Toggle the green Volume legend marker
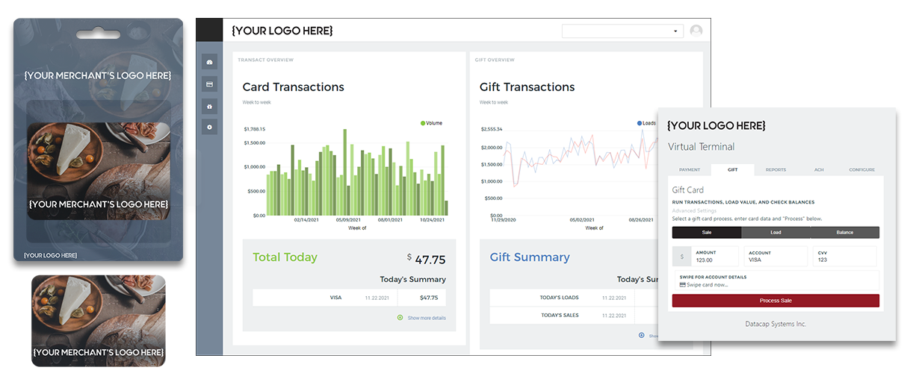The height and width of the screenshot is (373, 907). tap(423, 123)
